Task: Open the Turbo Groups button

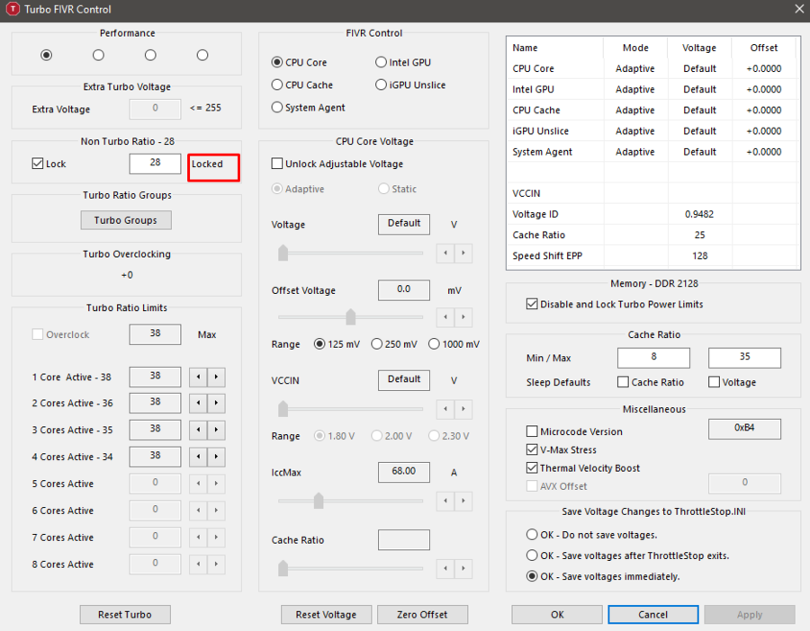Action: pyautogui.click(x=125, y=220)
